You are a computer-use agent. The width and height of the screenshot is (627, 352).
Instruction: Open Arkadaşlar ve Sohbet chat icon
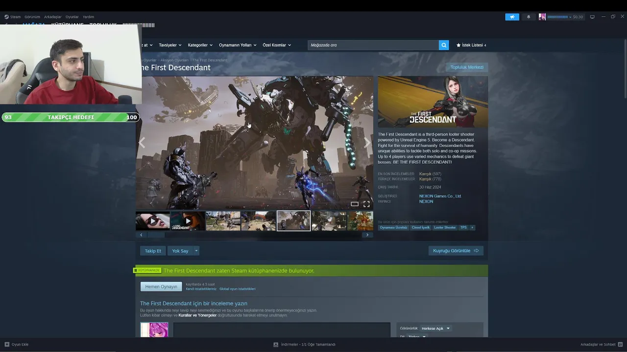[x=621, y=344]
